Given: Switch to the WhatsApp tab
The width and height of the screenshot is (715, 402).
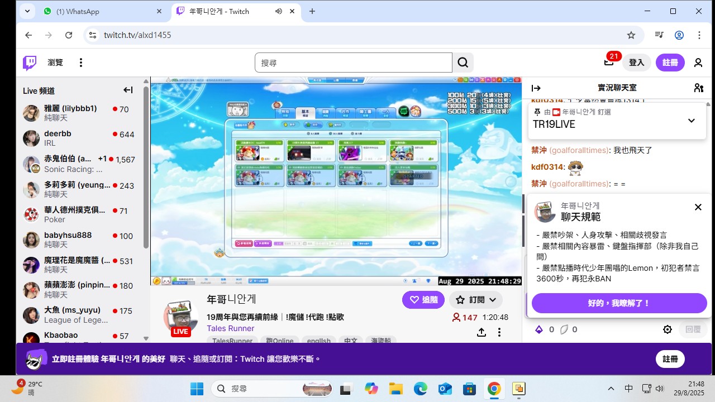Looking at the screenshot, I should point(101,11).
